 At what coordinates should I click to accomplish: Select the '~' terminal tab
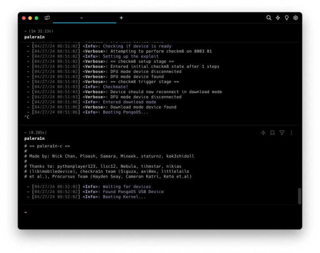(84, 18)
